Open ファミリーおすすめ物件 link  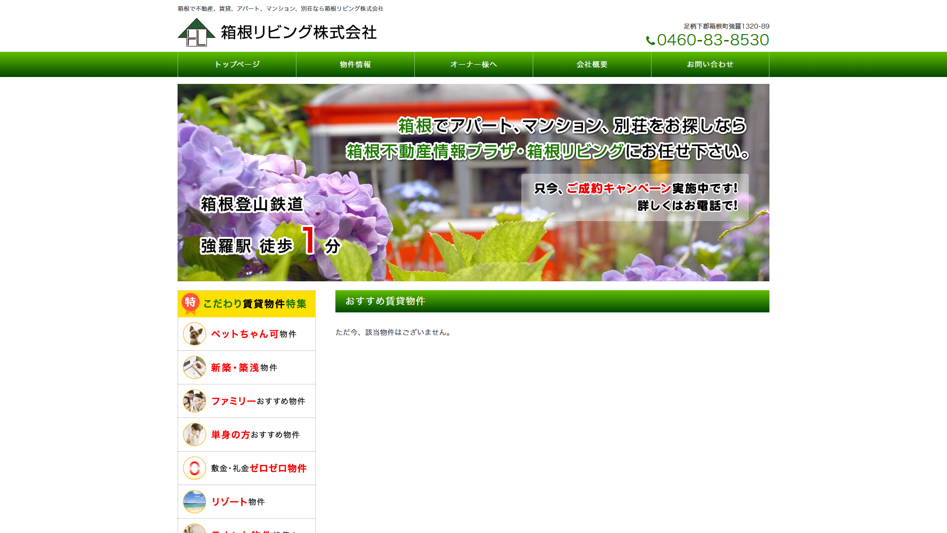pos(247,401)
